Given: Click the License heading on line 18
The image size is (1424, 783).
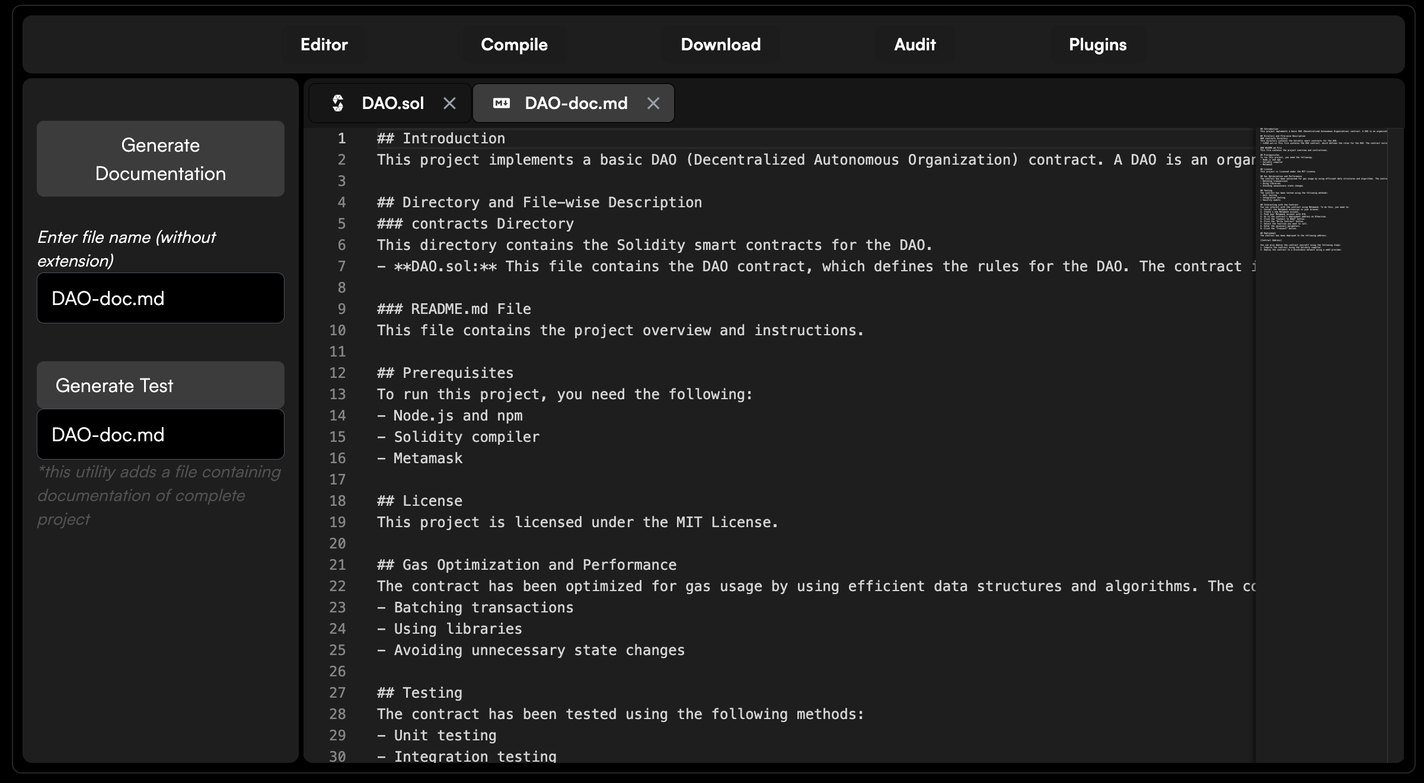Looking at the screenshot, I should (x=432, y=500).
